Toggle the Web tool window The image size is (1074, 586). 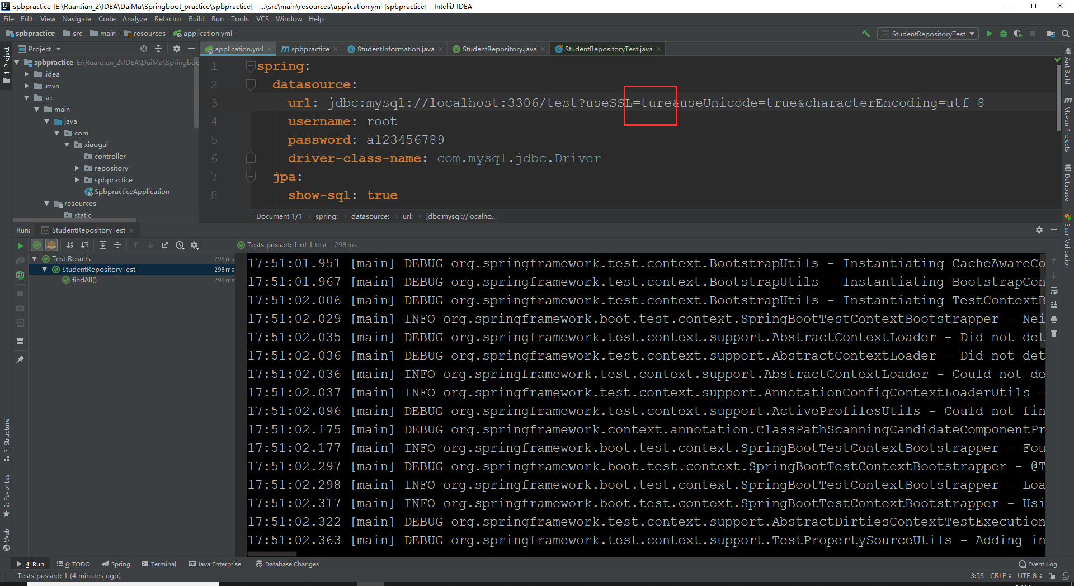point(7,539)
